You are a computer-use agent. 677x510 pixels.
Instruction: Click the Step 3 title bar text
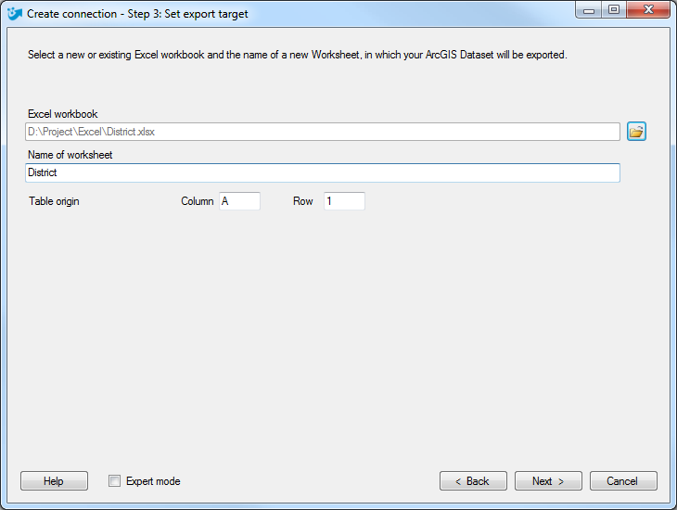(137, 14)
